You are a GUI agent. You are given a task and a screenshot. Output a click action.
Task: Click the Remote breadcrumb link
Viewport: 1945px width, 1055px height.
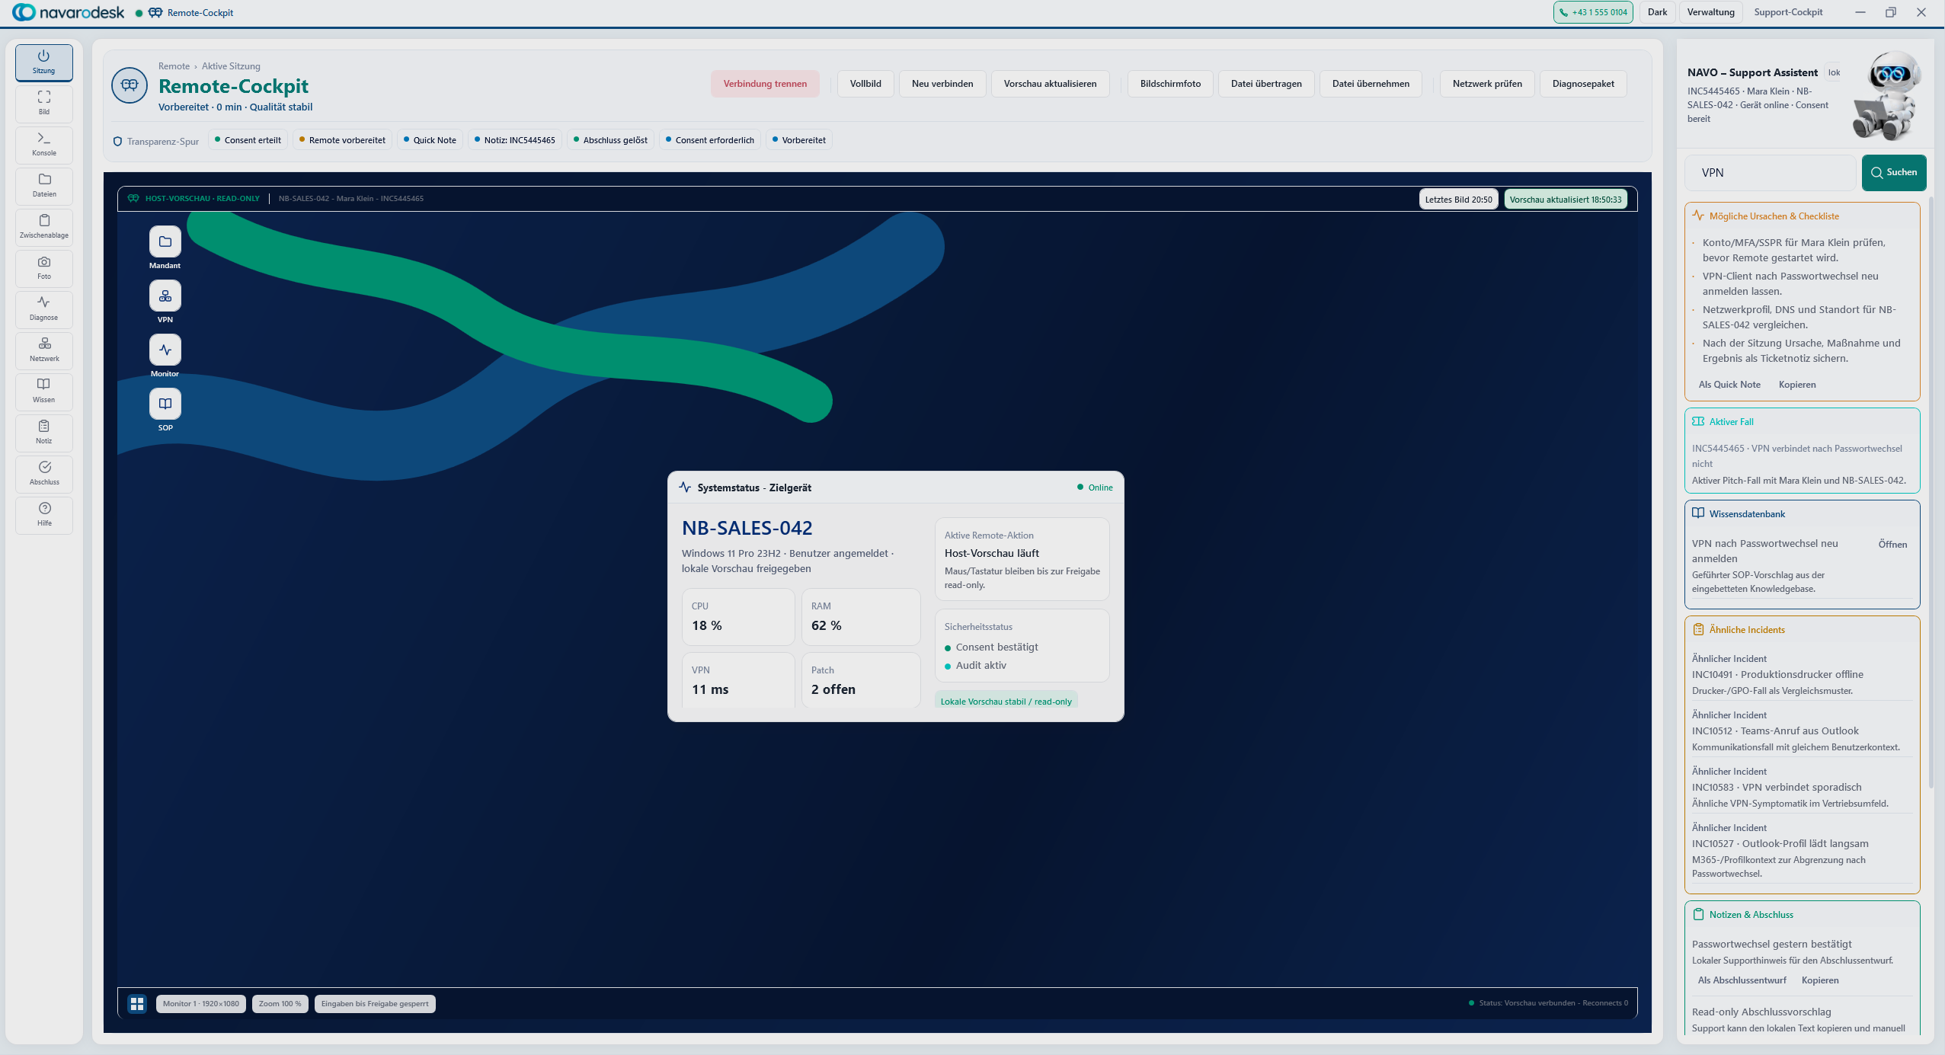(174, 66)
